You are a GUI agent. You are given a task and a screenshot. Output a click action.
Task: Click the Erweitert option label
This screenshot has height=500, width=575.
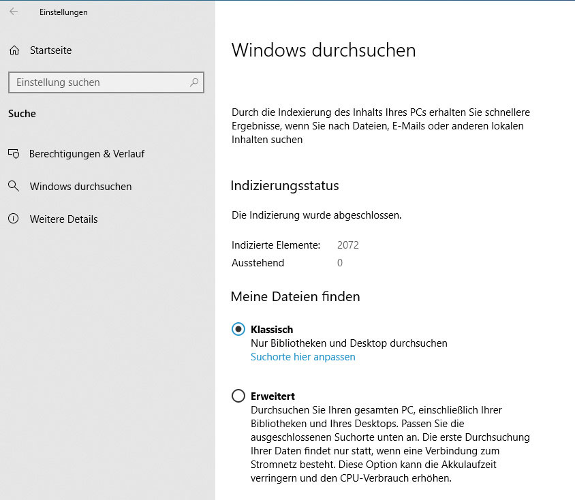pos(273,396)
